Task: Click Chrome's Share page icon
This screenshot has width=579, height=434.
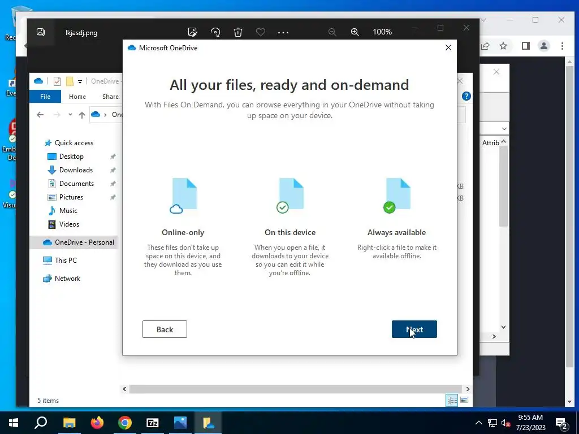Action: click(x=485, y=46)
